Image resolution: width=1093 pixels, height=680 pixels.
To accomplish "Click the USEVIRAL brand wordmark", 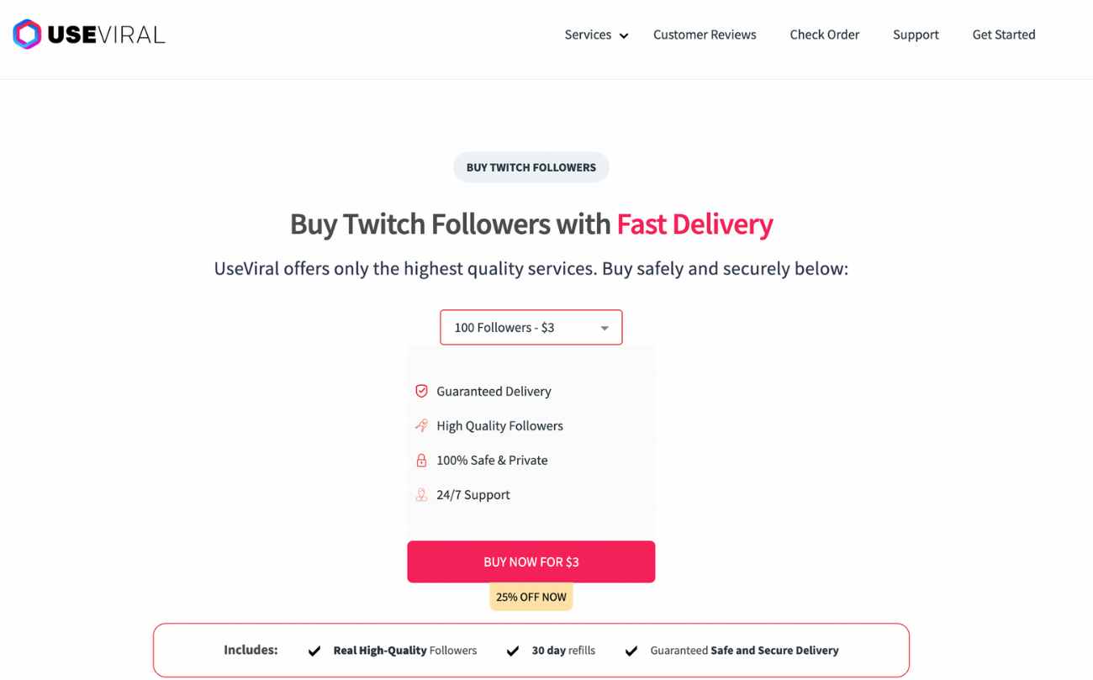I will pos(106,34).
